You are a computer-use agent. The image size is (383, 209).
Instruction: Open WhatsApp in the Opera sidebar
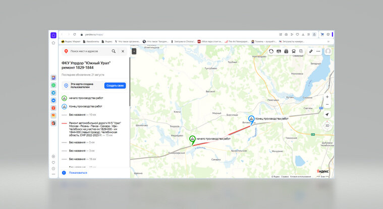point(53,85)
